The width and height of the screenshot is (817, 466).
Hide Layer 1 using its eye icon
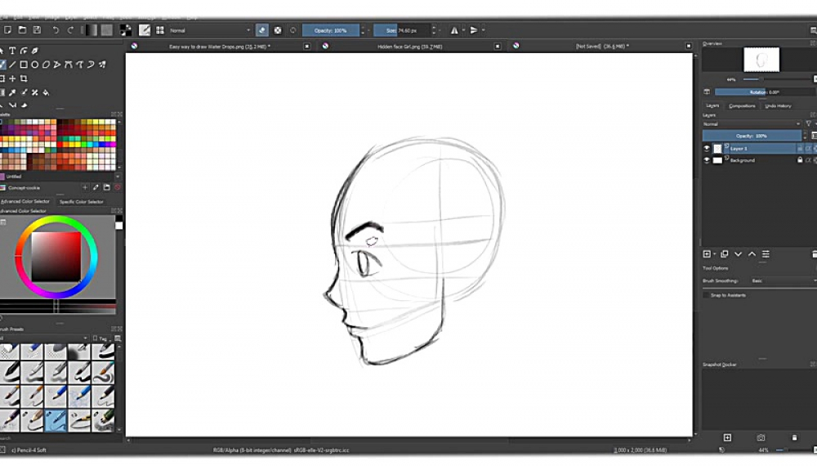pos(708,149)
